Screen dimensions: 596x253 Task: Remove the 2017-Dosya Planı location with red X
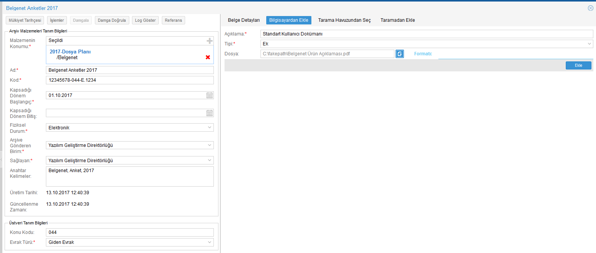[208, 57]
